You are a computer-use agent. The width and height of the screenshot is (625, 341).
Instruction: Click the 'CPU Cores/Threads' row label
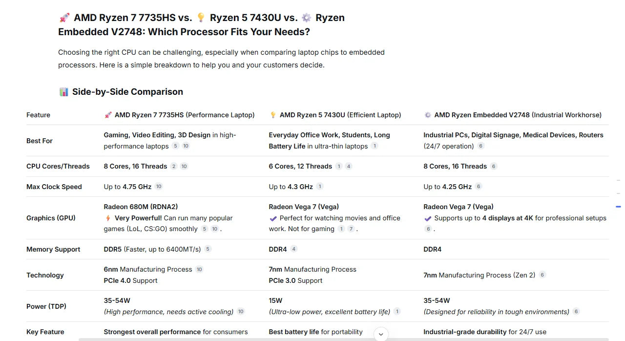coord(58,166)
